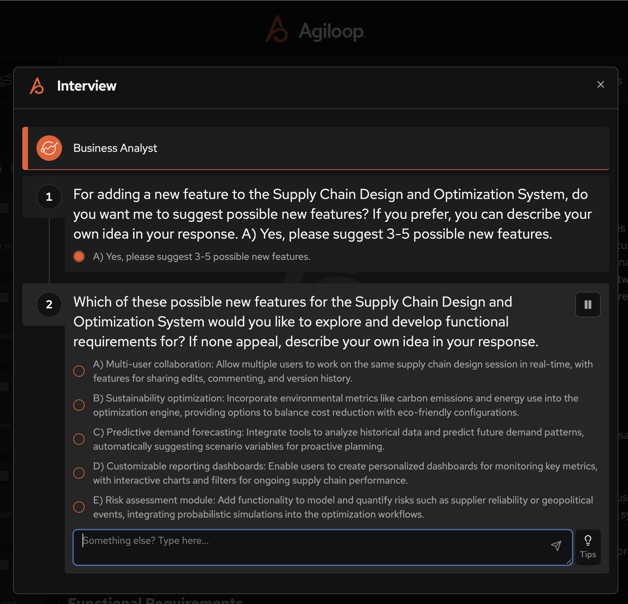Screen dimensions: 628x604
Task: Close the Interview dialog
Action: pyautogui.click(x=600, y=85)
